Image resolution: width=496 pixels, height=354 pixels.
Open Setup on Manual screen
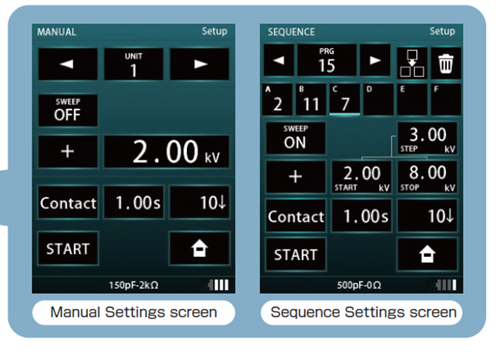point(215,31)
